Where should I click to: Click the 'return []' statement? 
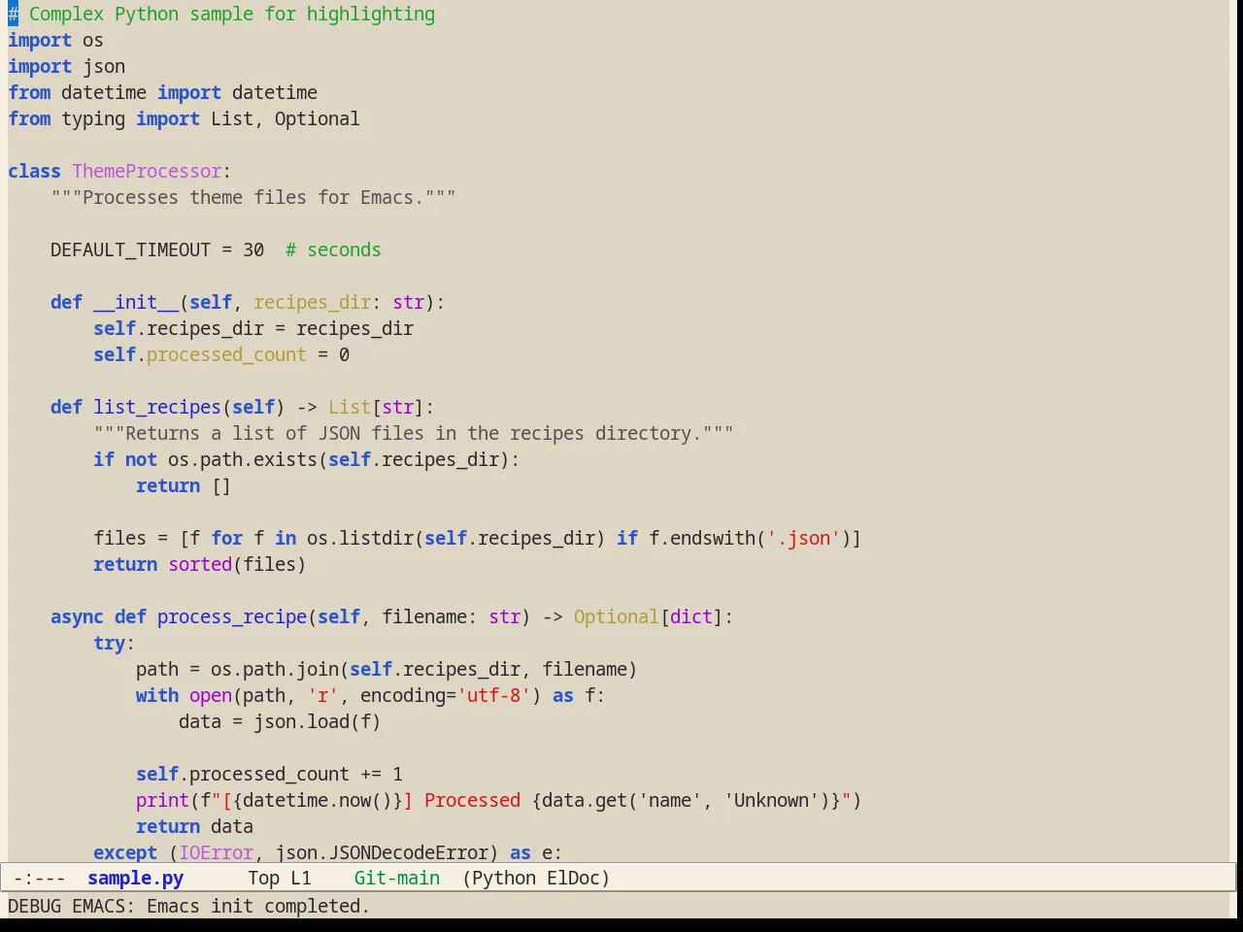click(184, 486)
